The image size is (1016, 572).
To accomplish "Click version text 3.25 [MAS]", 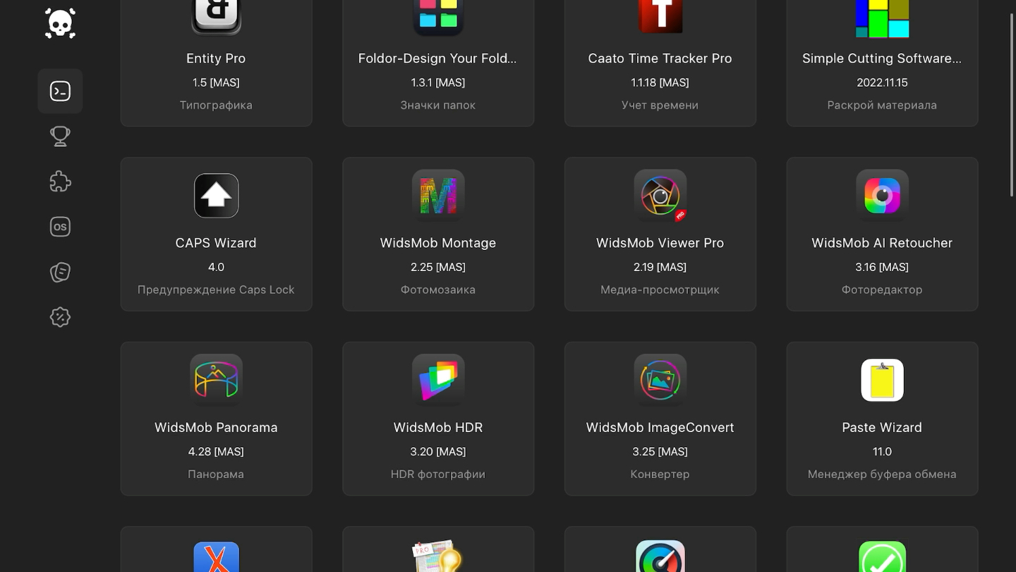I will coord(660,451).
